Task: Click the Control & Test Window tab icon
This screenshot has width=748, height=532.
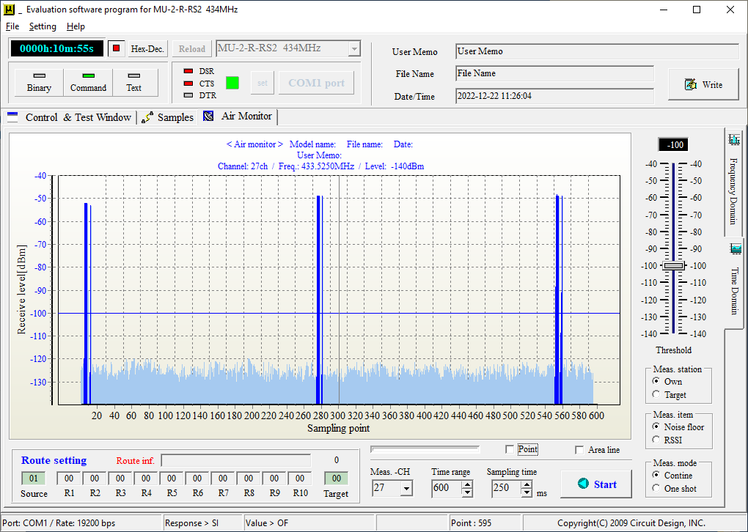Action: (x=12, y=117)
